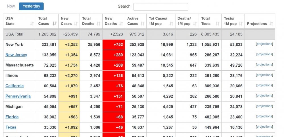The height and width of the screenshot is (137, 284).
Task: Sort the Active Cases column
Action: (143, 24)
